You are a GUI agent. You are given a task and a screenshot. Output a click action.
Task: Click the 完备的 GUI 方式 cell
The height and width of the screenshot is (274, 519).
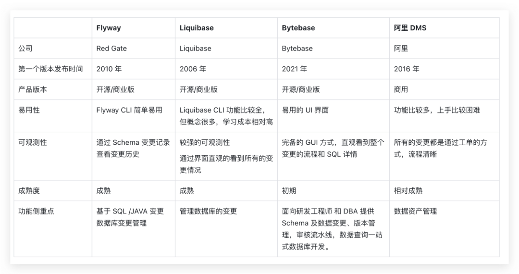coord(333,148)
